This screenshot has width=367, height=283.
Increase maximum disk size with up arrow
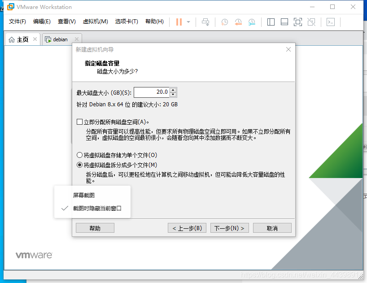click(173, 90)
